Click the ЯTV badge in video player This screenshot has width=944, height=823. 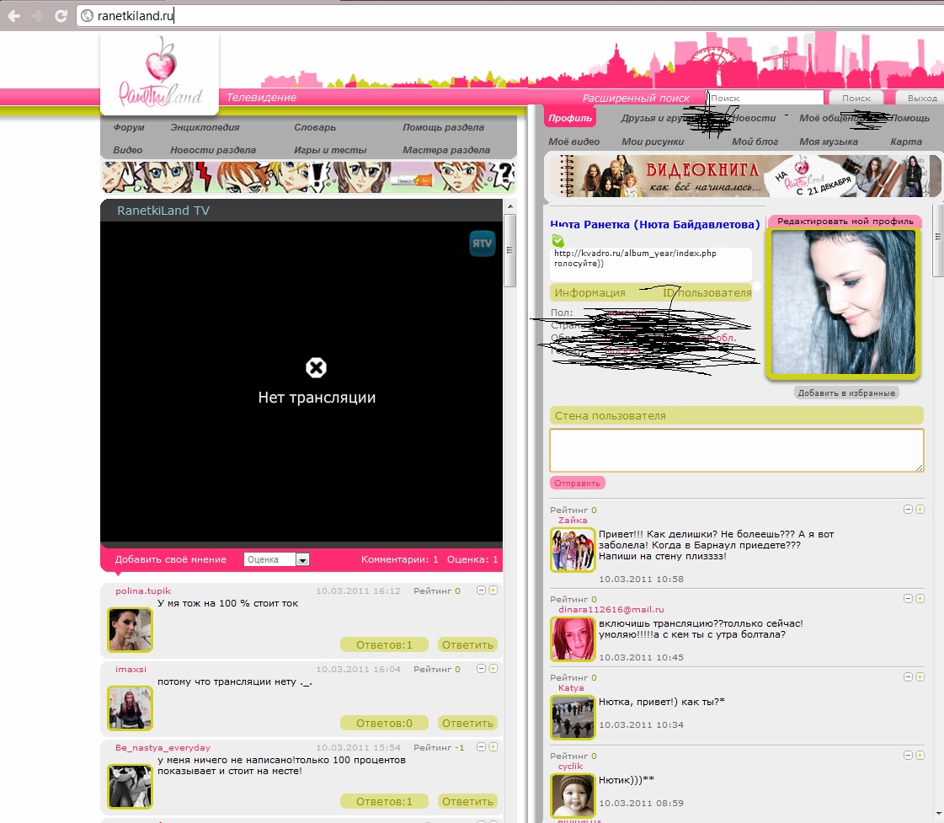pyautogui.click(x=483, y=243)
